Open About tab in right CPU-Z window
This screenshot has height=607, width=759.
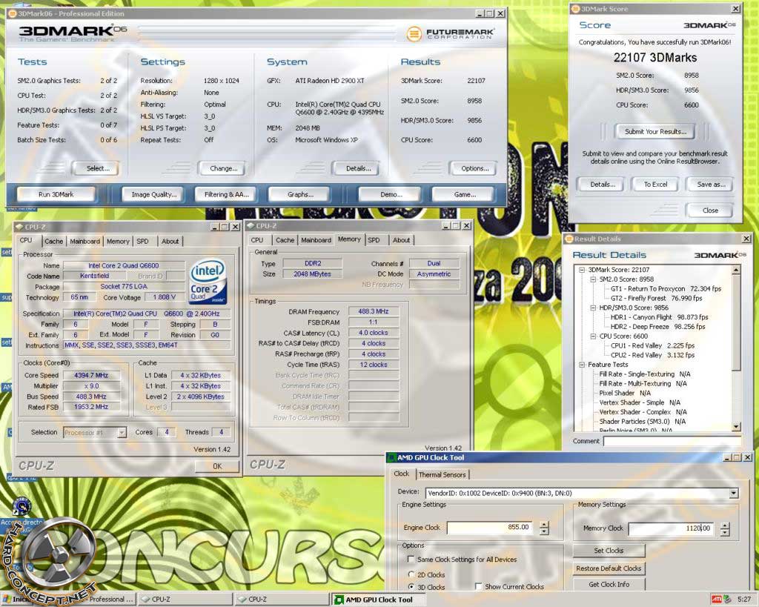click(401, 240)
